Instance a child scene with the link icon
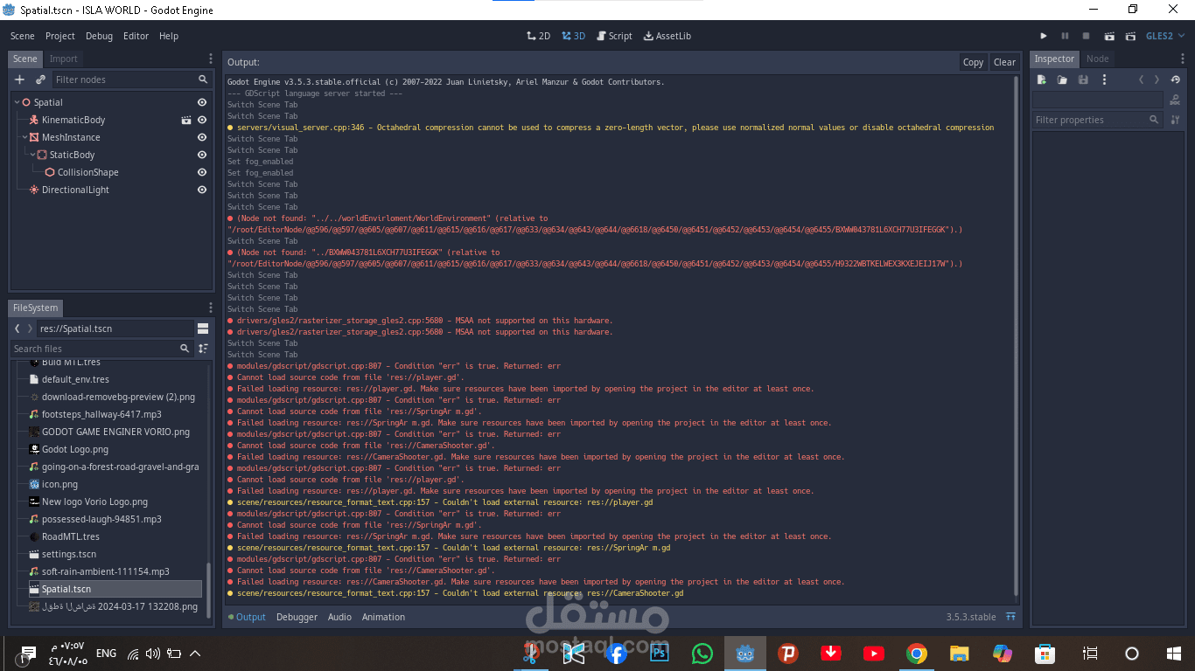 pos(40,80)
